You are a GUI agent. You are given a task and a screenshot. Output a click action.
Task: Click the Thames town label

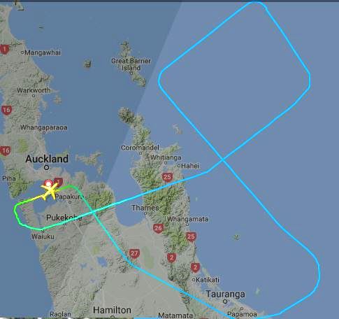(x=145, y=208)
